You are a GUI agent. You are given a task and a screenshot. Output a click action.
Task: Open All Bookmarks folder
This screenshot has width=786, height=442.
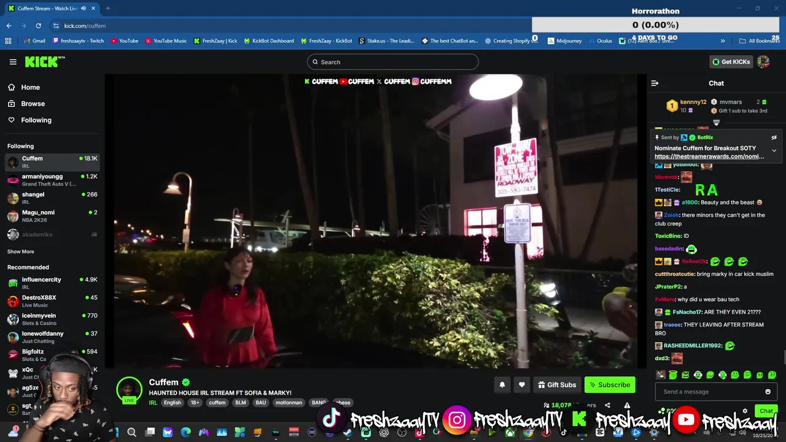(x=760, y=41)
